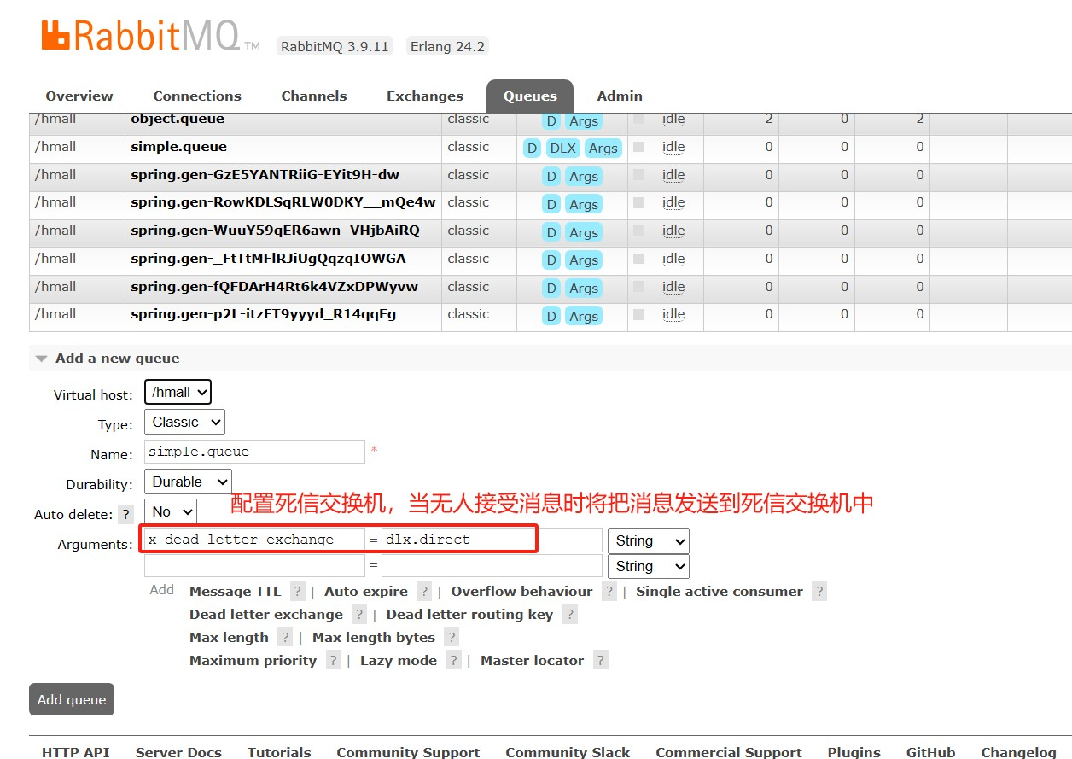Click the Add queue button
This screenshot has width=1072, height=759.
click(x=72, y=699)
